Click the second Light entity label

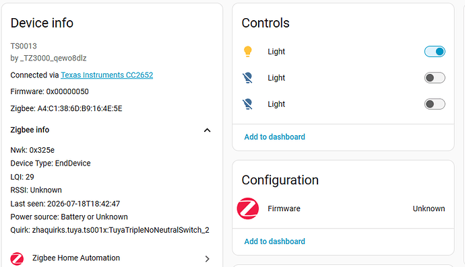pos(276,78)
